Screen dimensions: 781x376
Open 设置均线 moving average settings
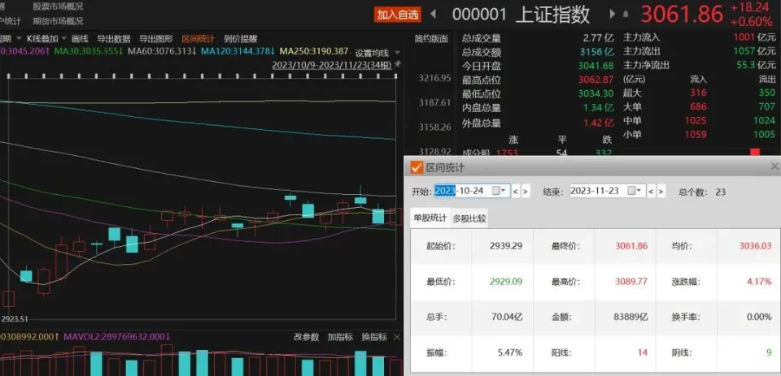click(x=373, y=52)
